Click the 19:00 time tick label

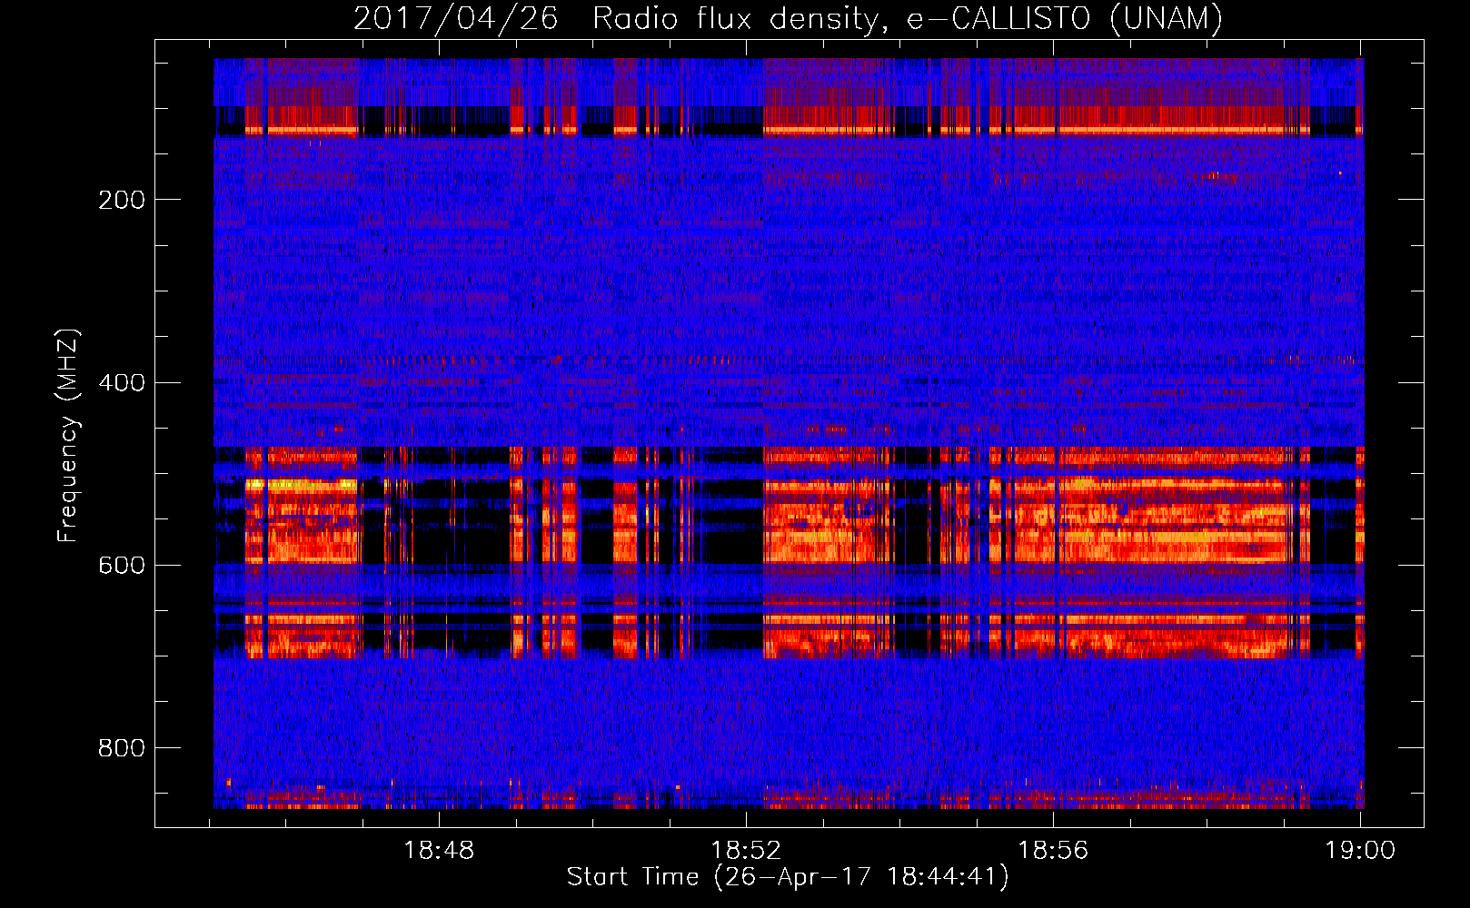click(x=1360, y=851)
